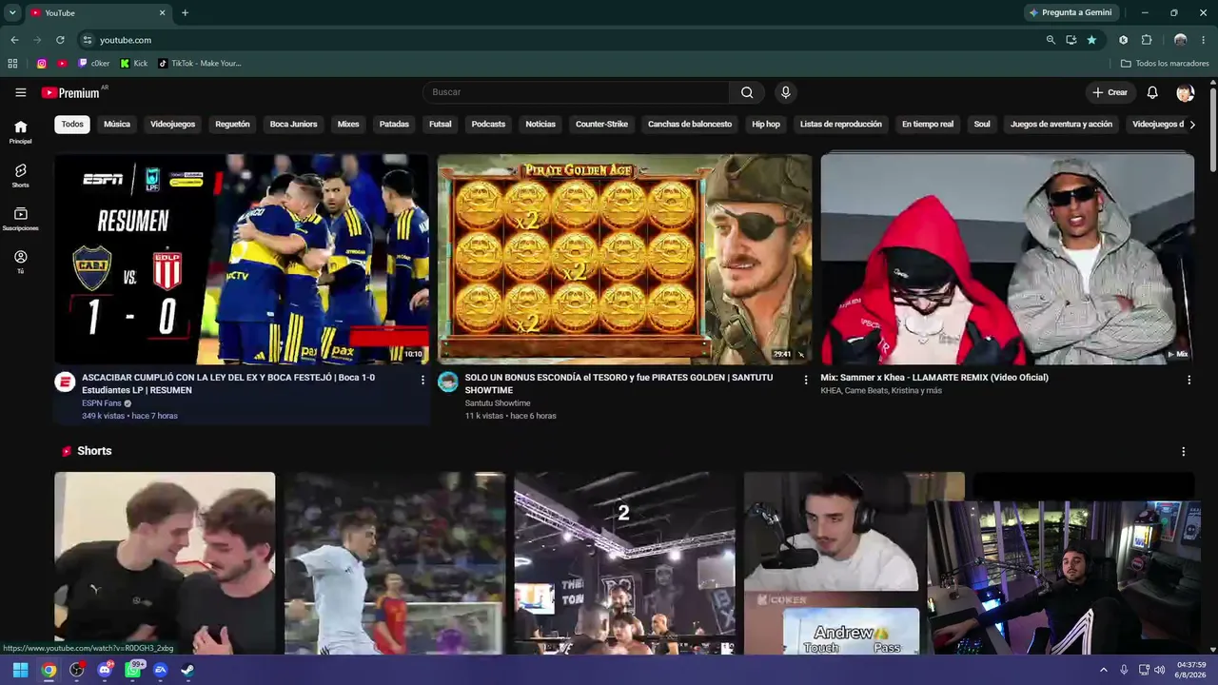Open the Kick bookmark
The height and width of the screenshot is (685, 1218).
(x=133, y=64)
